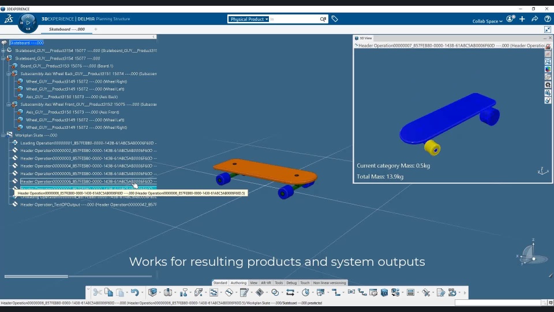The width and height of the screenshot is (554, 312).
Task: Select Axis Front tree item
Action: click(x=73, y=112)
